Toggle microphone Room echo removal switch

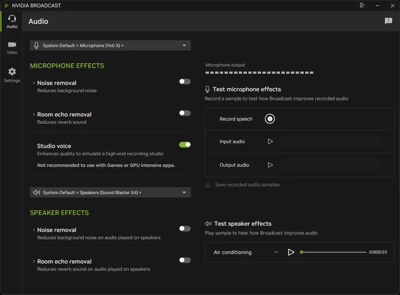point(185,113)
